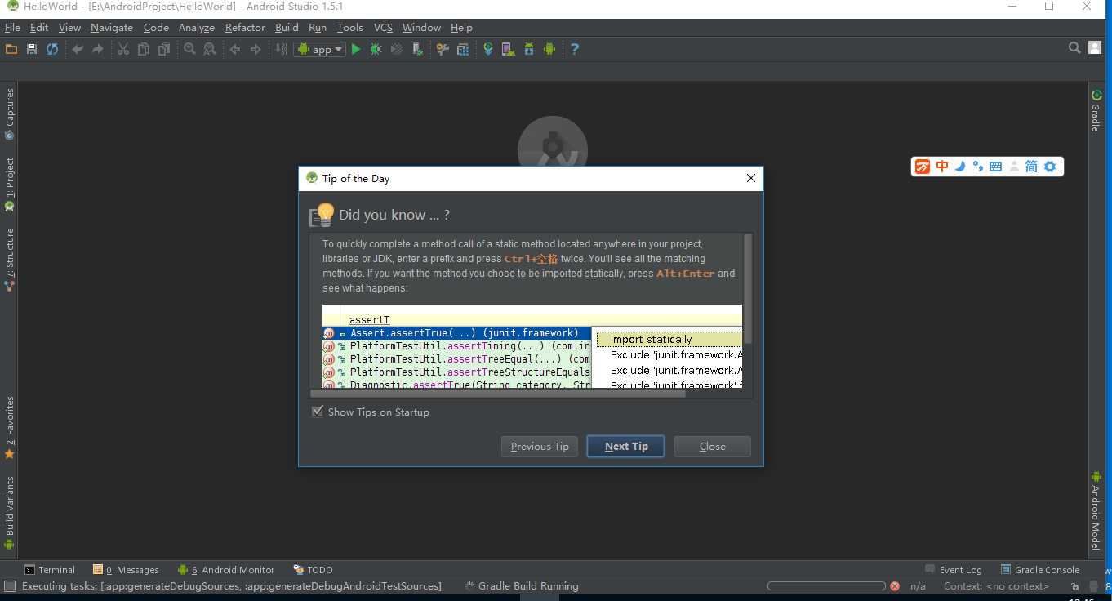
Task: Open the Event Log tool window
Action: (x=954, y=570)
